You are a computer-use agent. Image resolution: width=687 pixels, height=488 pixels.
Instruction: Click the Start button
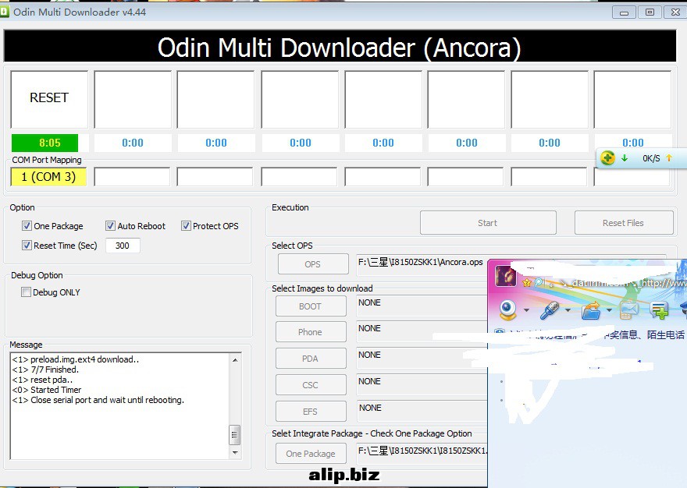click(488, 223)
